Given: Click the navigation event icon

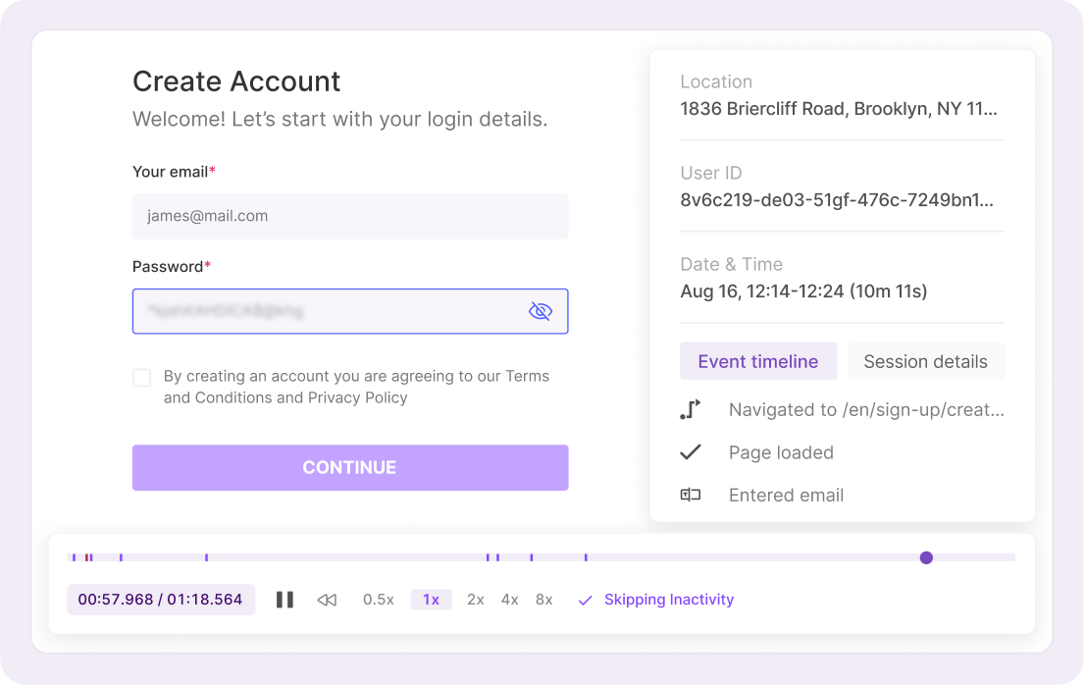Looking at the screenshot, I should [691, 410].
